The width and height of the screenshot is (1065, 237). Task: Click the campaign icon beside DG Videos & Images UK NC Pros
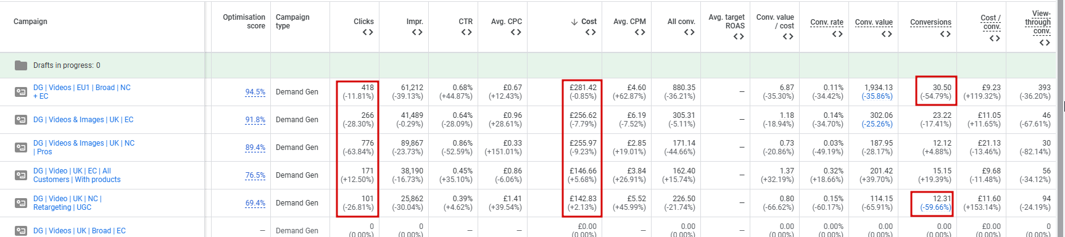coord(21,148)
